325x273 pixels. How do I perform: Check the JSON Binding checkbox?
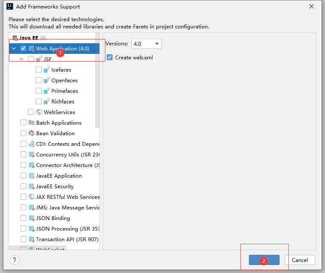coord(23,218)
